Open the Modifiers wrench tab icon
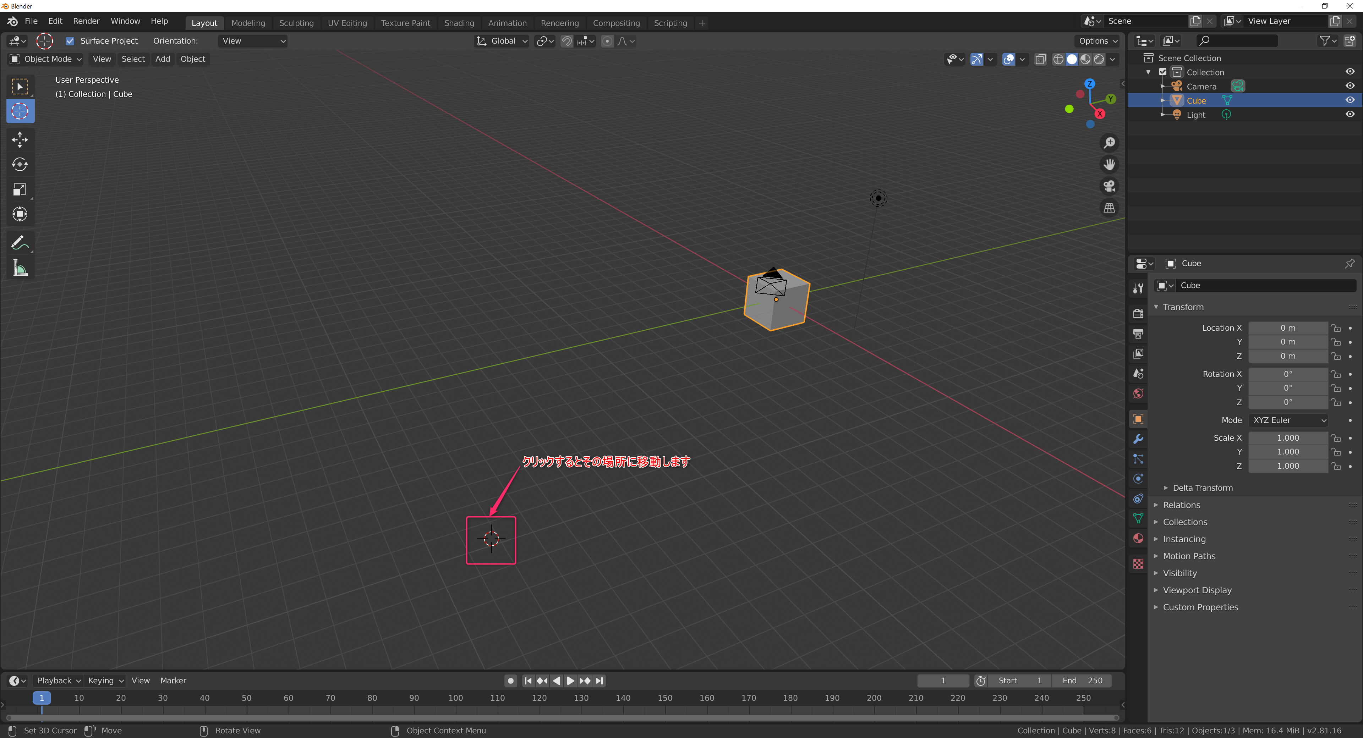 click(1138, 439)
